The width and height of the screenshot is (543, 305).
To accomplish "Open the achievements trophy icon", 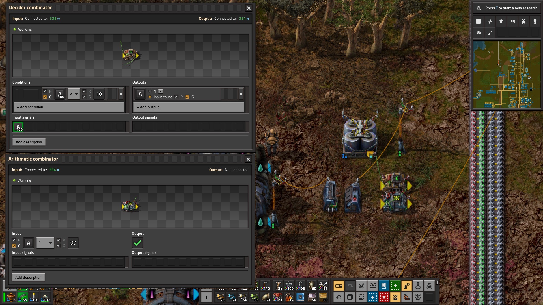I will point(535,21).
